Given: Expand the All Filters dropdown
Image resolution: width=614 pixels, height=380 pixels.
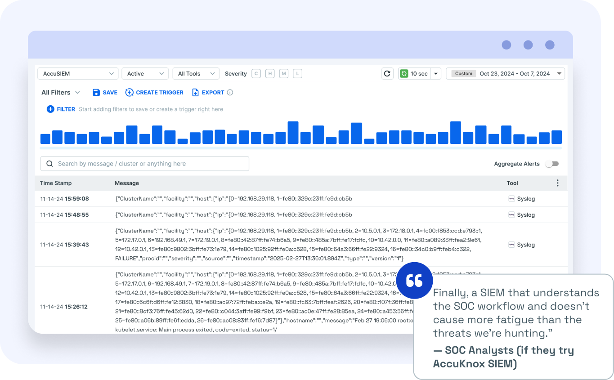Looking at the screenshot, I should pos(61,93).
